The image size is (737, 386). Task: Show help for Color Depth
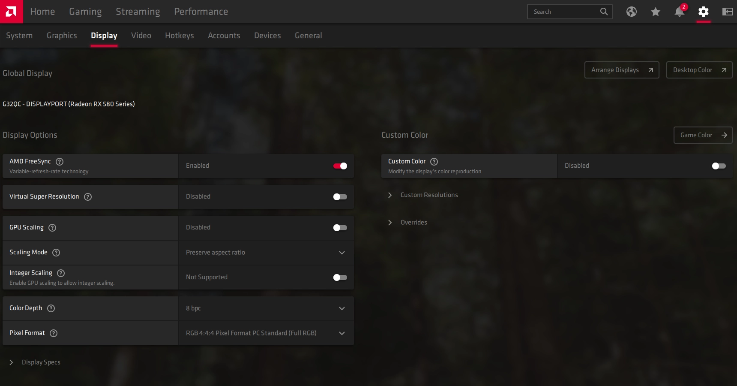coord(51,308)
